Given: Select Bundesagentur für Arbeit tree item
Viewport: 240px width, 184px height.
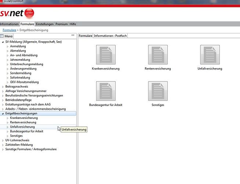Looking at the screenshot, I should pos(27,131).
